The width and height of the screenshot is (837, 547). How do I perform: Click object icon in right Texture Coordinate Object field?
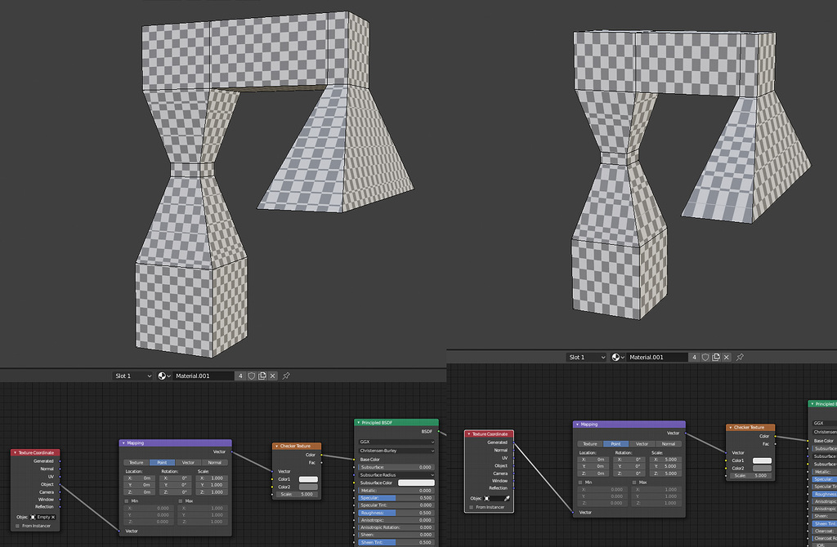click(x=487, y=499)
